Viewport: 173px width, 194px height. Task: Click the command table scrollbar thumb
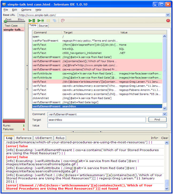(164, 70)
